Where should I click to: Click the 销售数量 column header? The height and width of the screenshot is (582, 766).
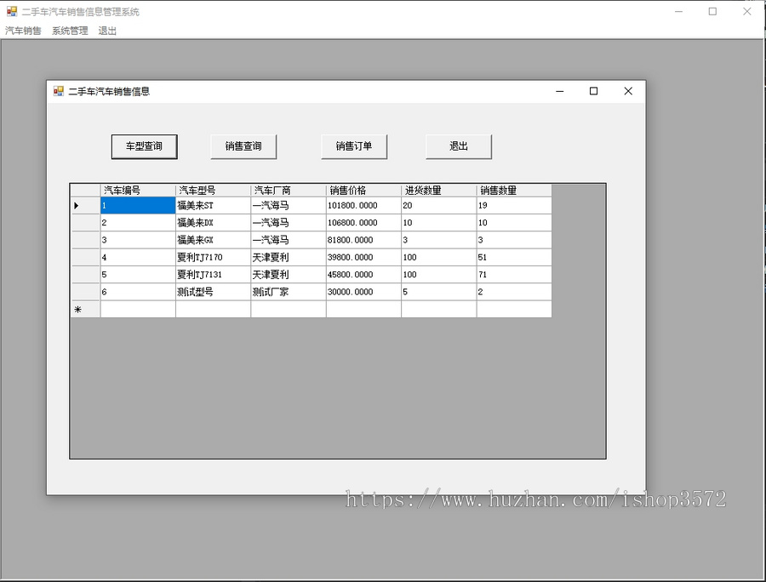[514, 191]
